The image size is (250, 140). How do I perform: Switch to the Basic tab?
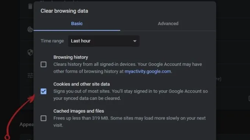coord(77,24)
